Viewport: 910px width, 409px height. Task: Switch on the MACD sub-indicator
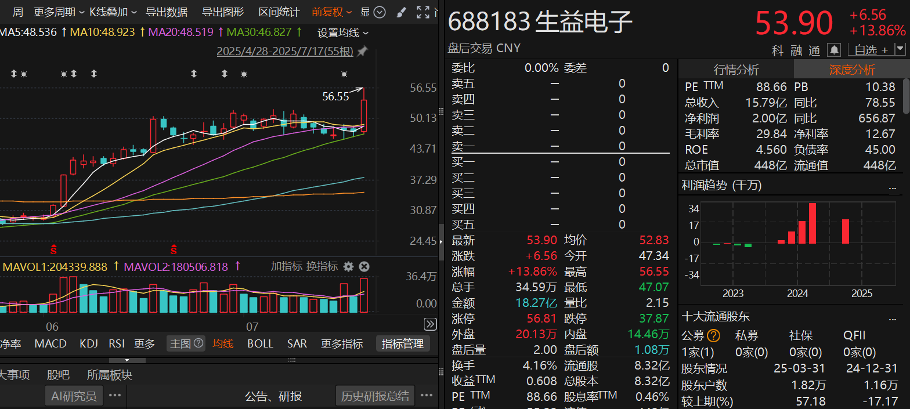50,343
